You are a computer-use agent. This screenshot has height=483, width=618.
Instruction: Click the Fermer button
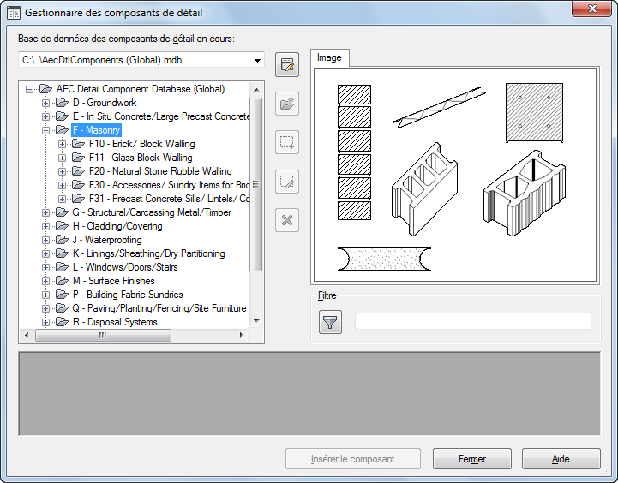pos(471,459)
